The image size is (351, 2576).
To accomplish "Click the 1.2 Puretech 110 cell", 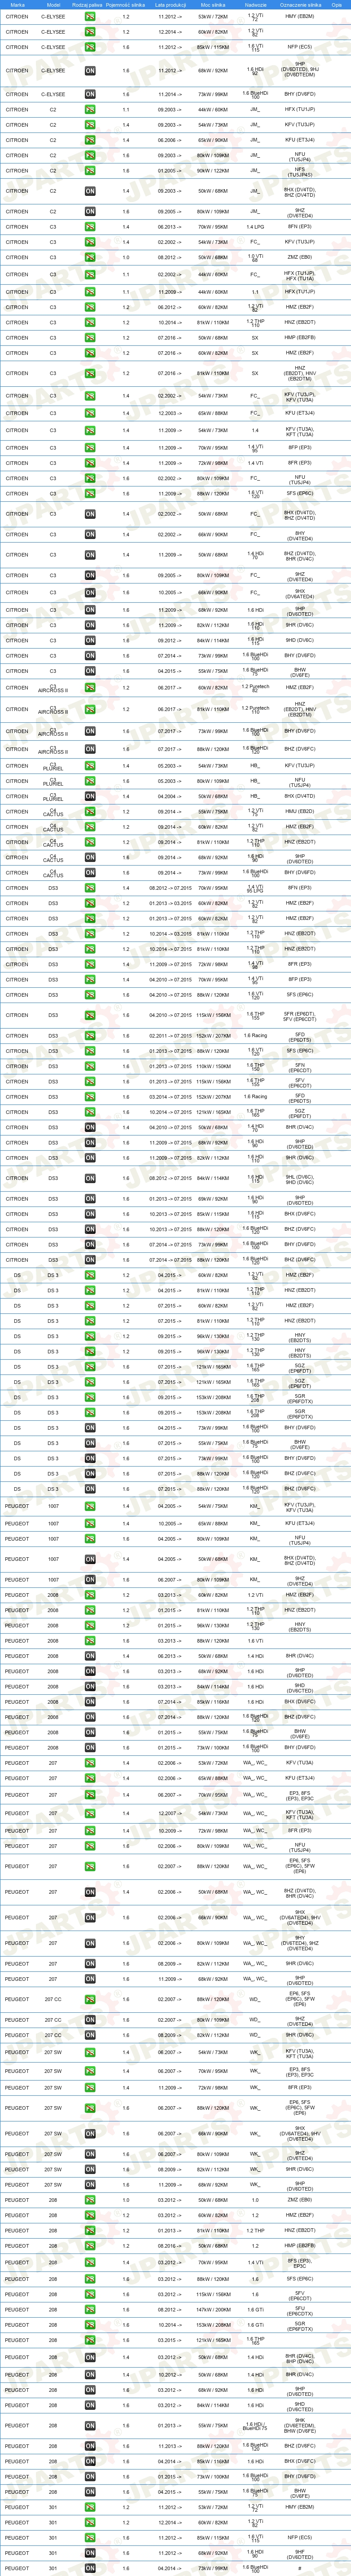I will [x=255, y=709].
